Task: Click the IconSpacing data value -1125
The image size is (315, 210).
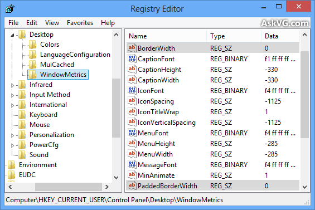Action: pos(273,101)
